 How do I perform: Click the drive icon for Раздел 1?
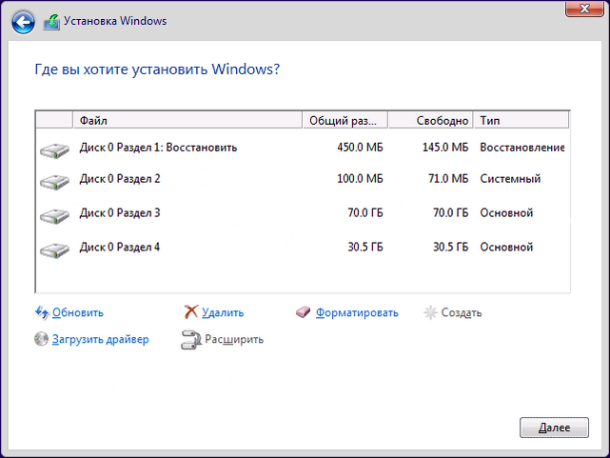(x=55, y=150)
